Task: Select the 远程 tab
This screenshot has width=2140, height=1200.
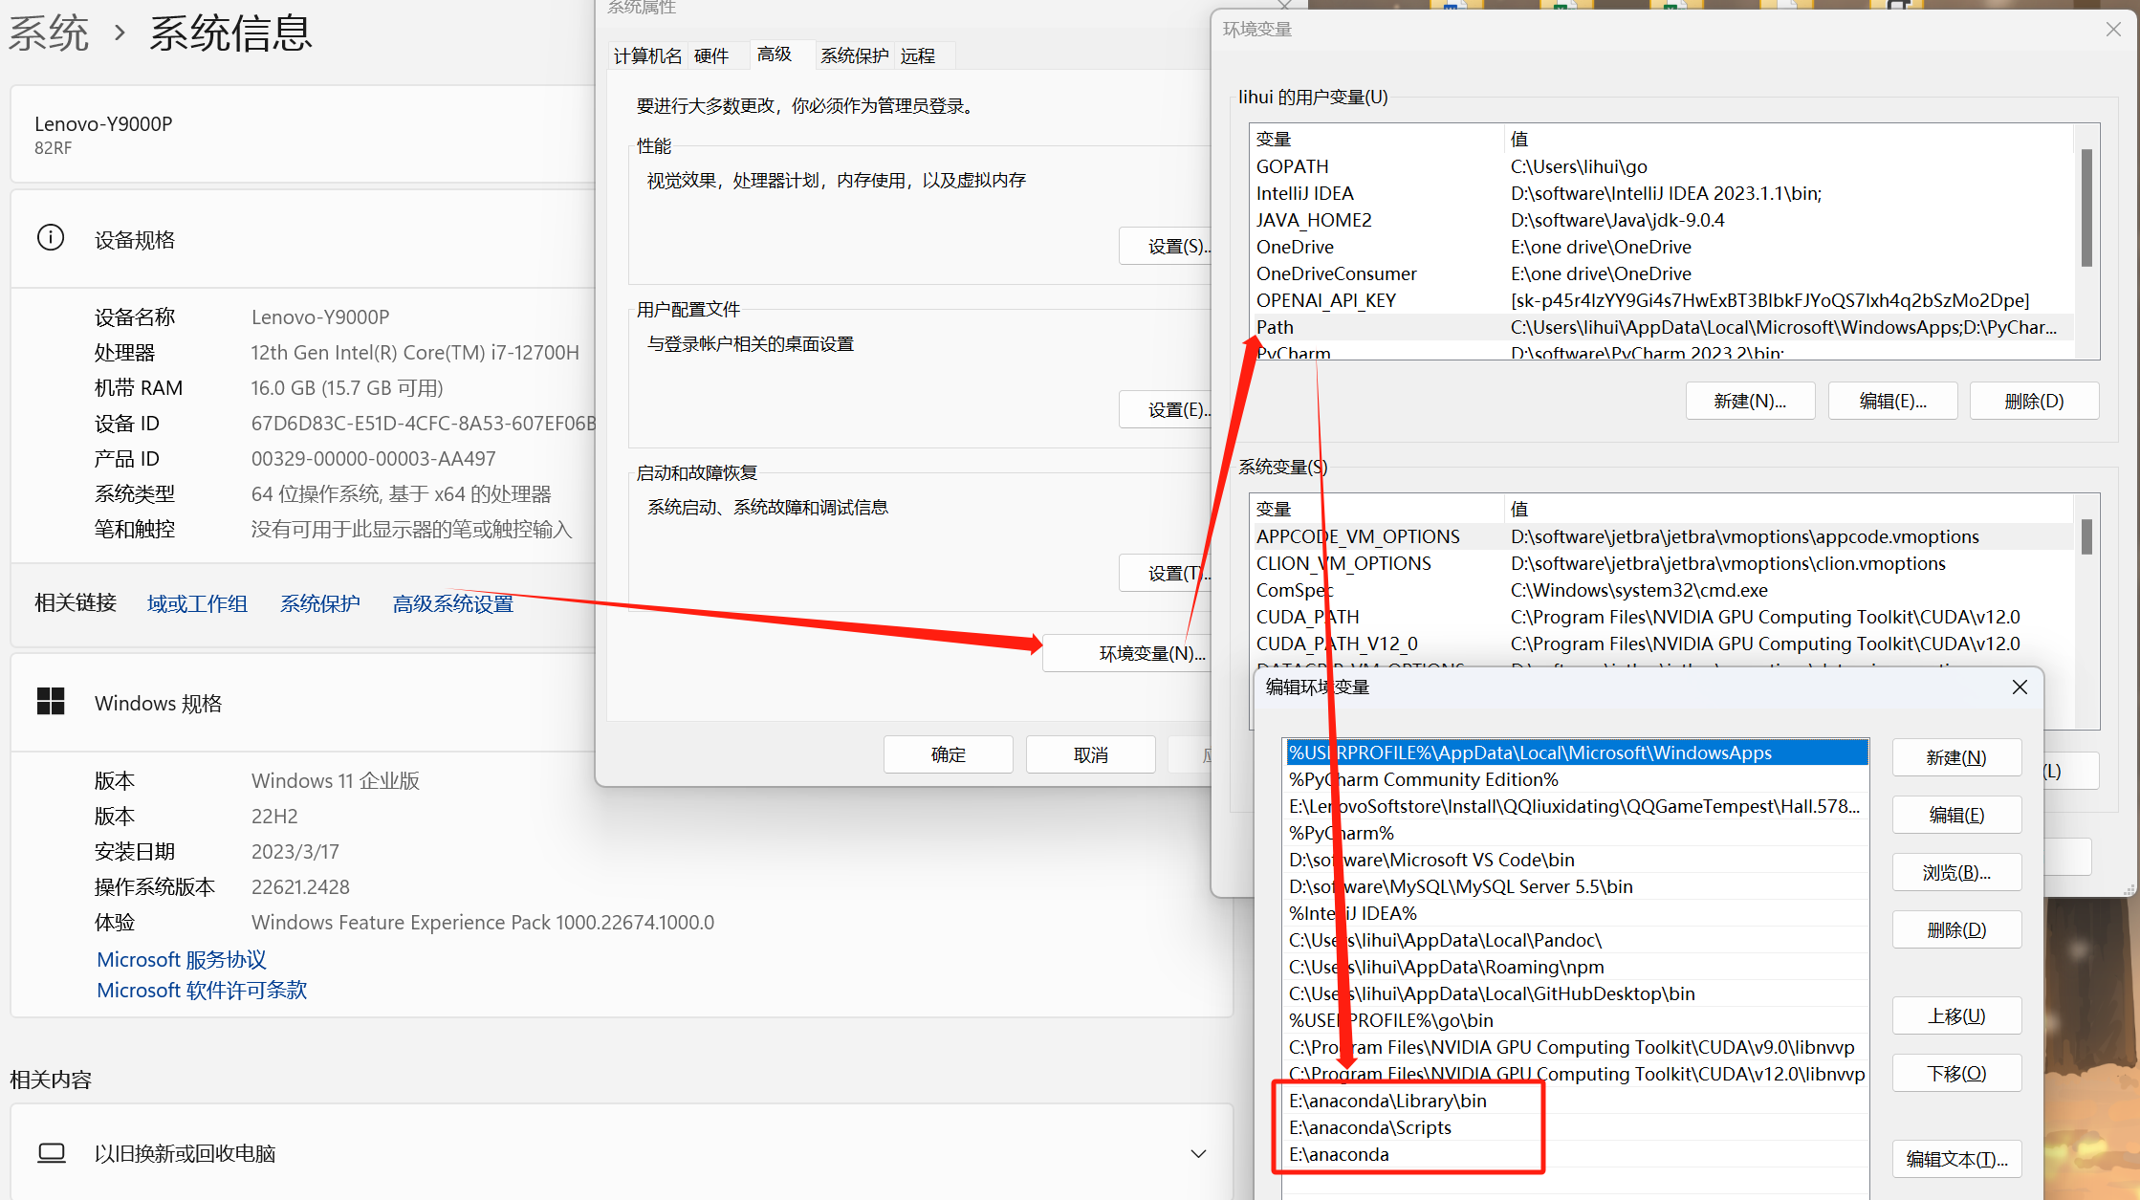Action: tap(918, 56)
